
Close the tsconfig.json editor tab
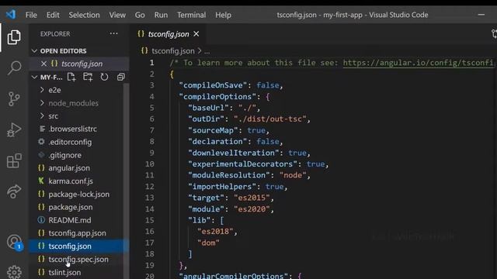pyautogui.click(x=196, y=34)
